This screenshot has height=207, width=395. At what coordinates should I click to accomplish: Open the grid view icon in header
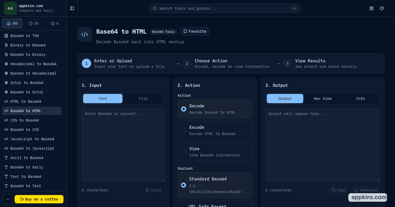click(372, 8)
